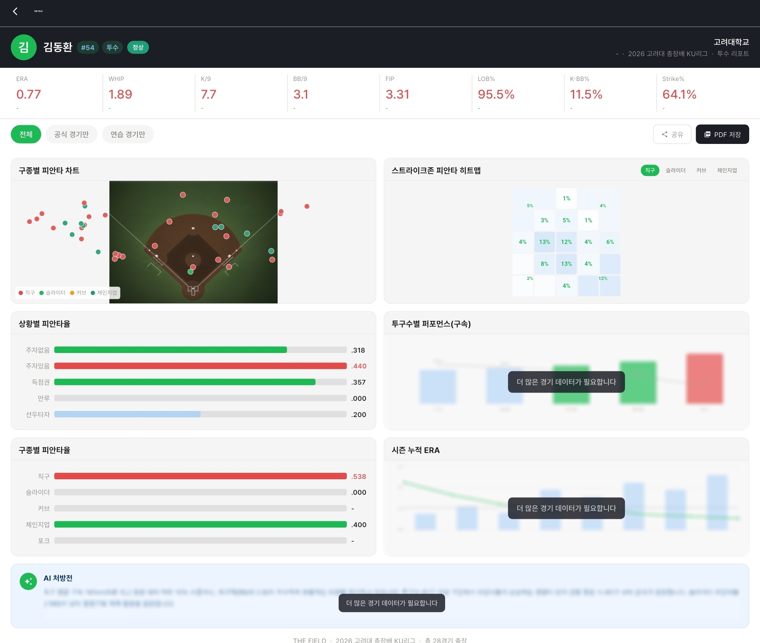Show 직구 heatmap tab
The width and height of the screenshot is (760, 643).
[x=650, y=170]
